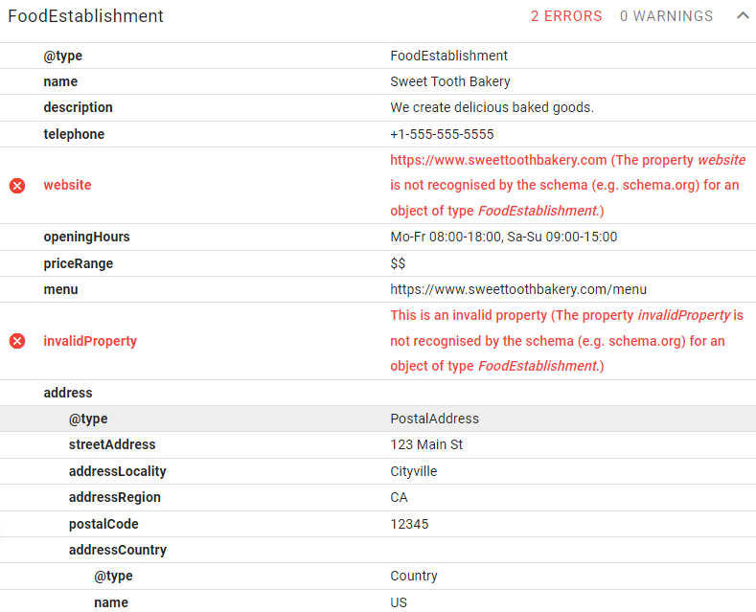Click the red error icon beside invalidProperty

17,341
